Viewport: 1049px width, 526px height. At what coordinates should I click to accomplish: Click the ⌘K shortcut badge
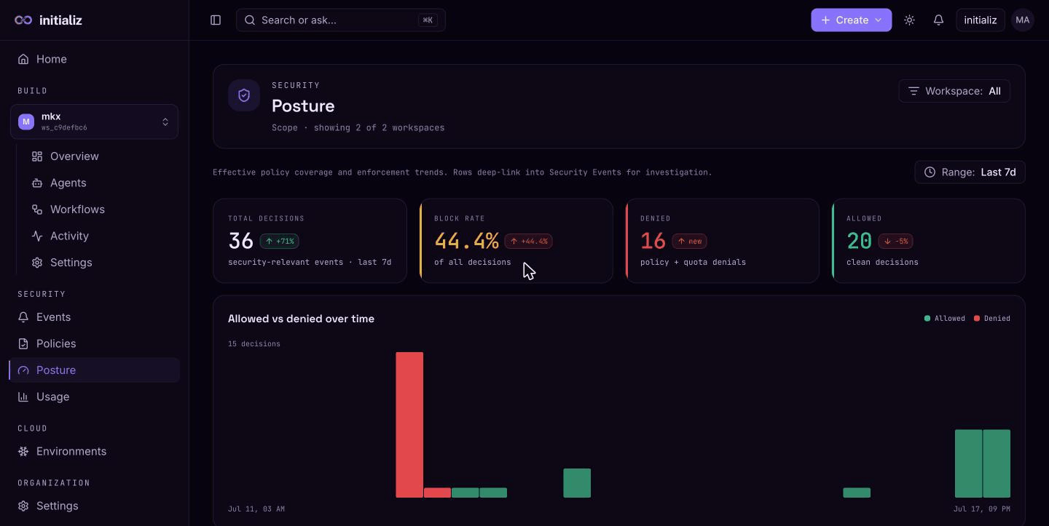(428, 20)
